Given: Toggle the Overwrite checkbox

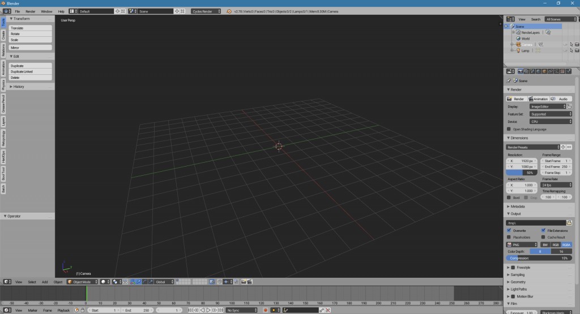Looking at the screenshot, I should click(x=509, y=230).
